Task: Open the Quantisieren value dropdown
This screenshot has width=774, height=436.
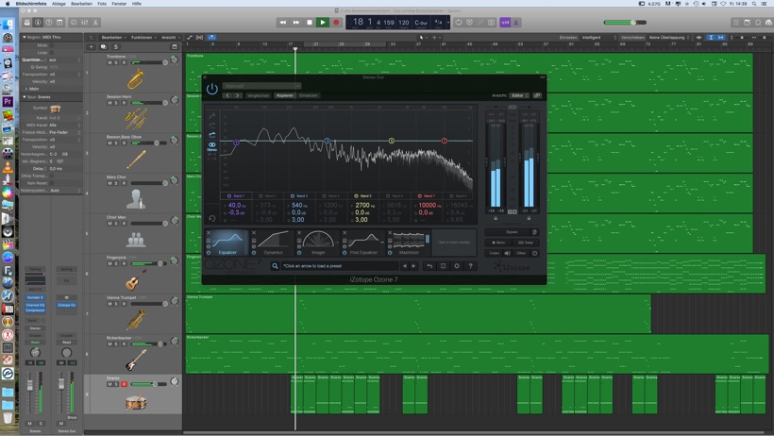Action: coord(65,59)
